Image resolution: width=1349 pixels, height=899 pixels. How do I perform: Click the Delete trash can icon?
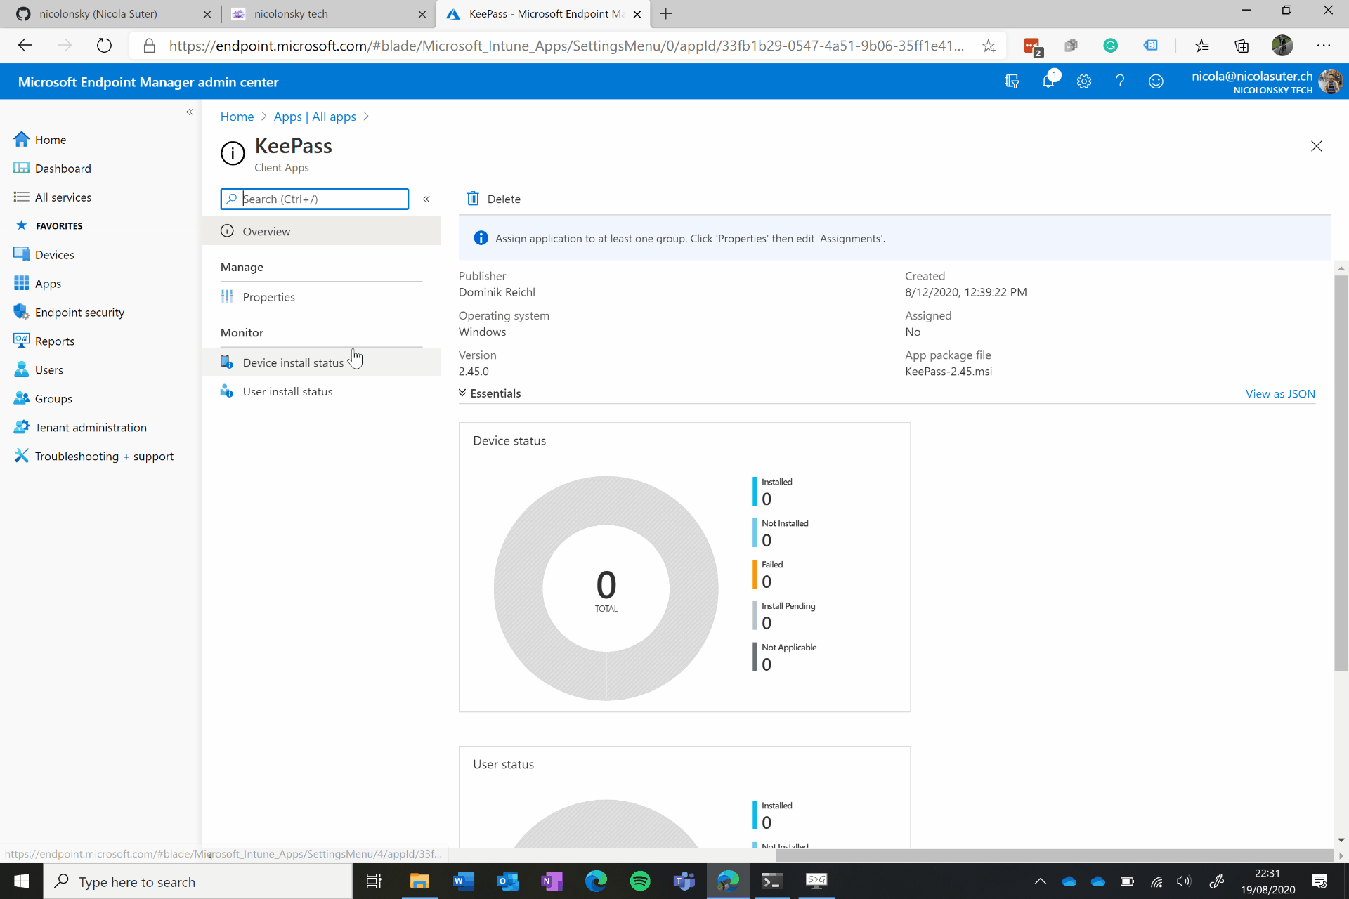point(473,199)
